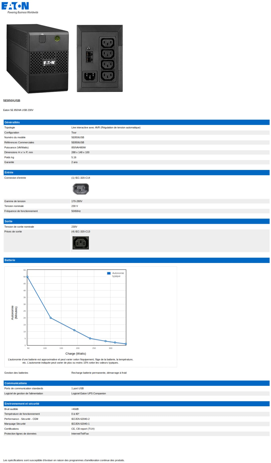Viewport: 271px width, 463px height.
Task: Open the front view UPS product image
Action: [x=38, y=59]
